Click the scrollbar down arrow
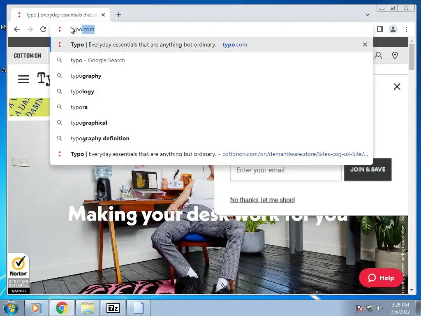Image resolution: width=421 pixels, height=316 pixels. 412,290
